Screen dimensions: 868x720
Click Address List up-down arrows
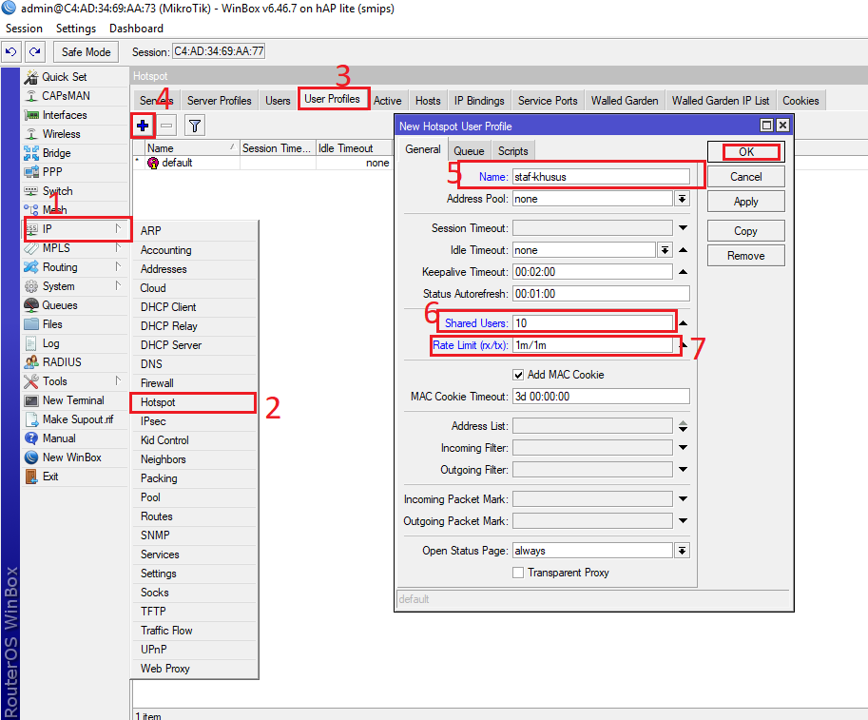[x=684, y=426]
